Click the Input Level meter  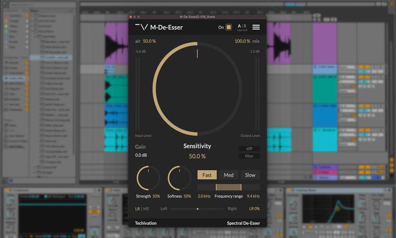point(138,93)
